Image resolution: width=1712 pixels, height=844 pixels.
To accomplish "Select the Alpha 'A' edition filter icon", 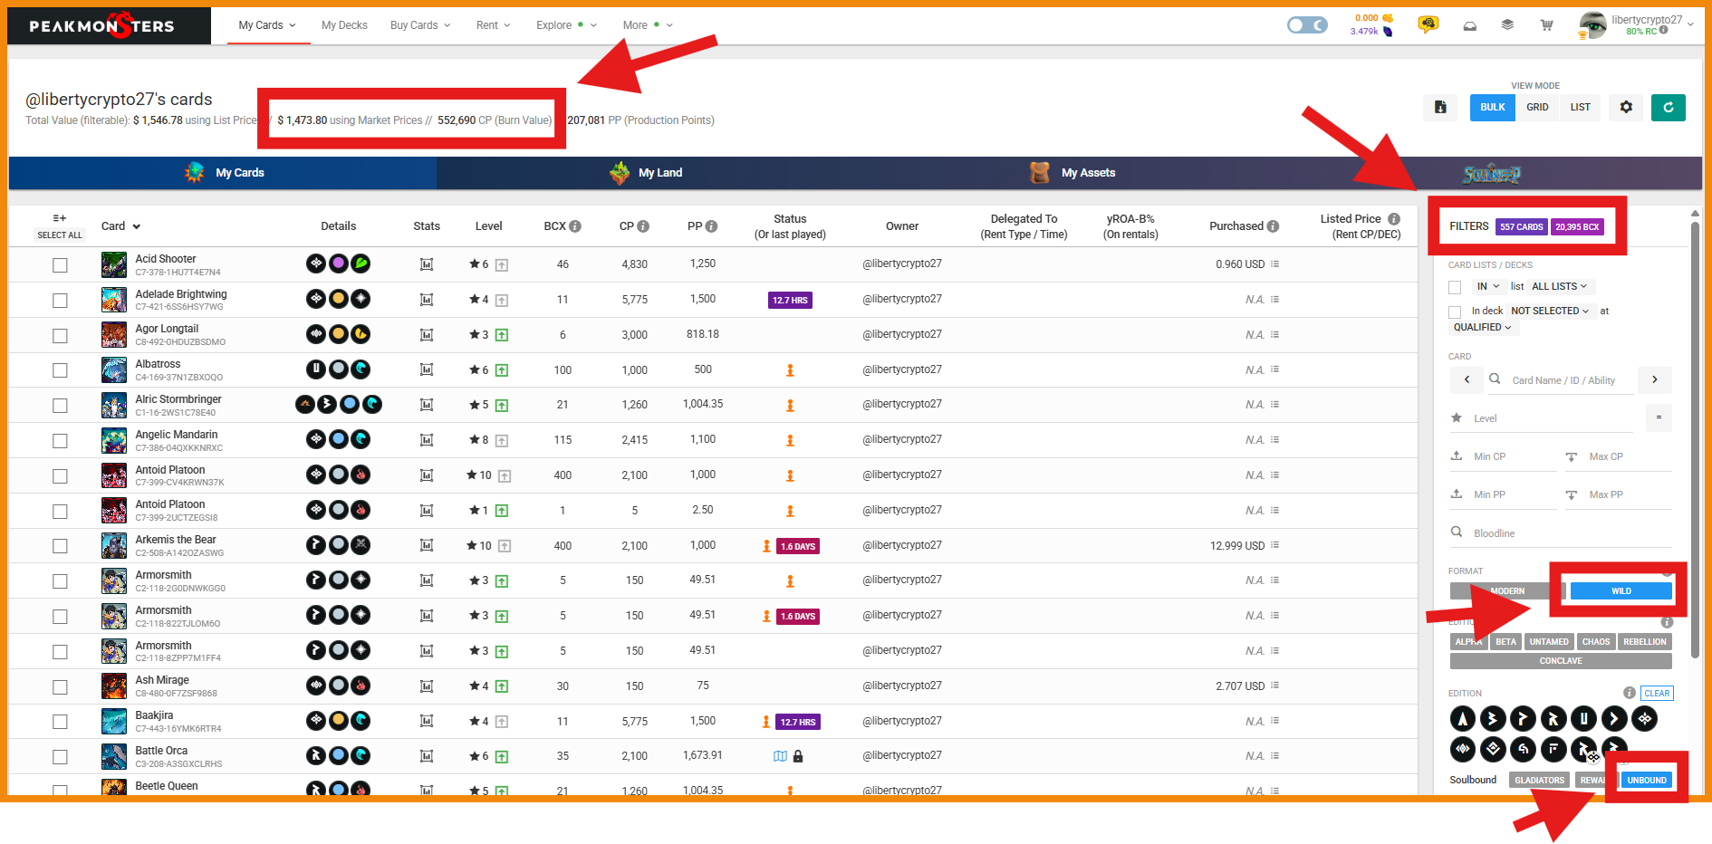I will click(x=1462, y=719).
